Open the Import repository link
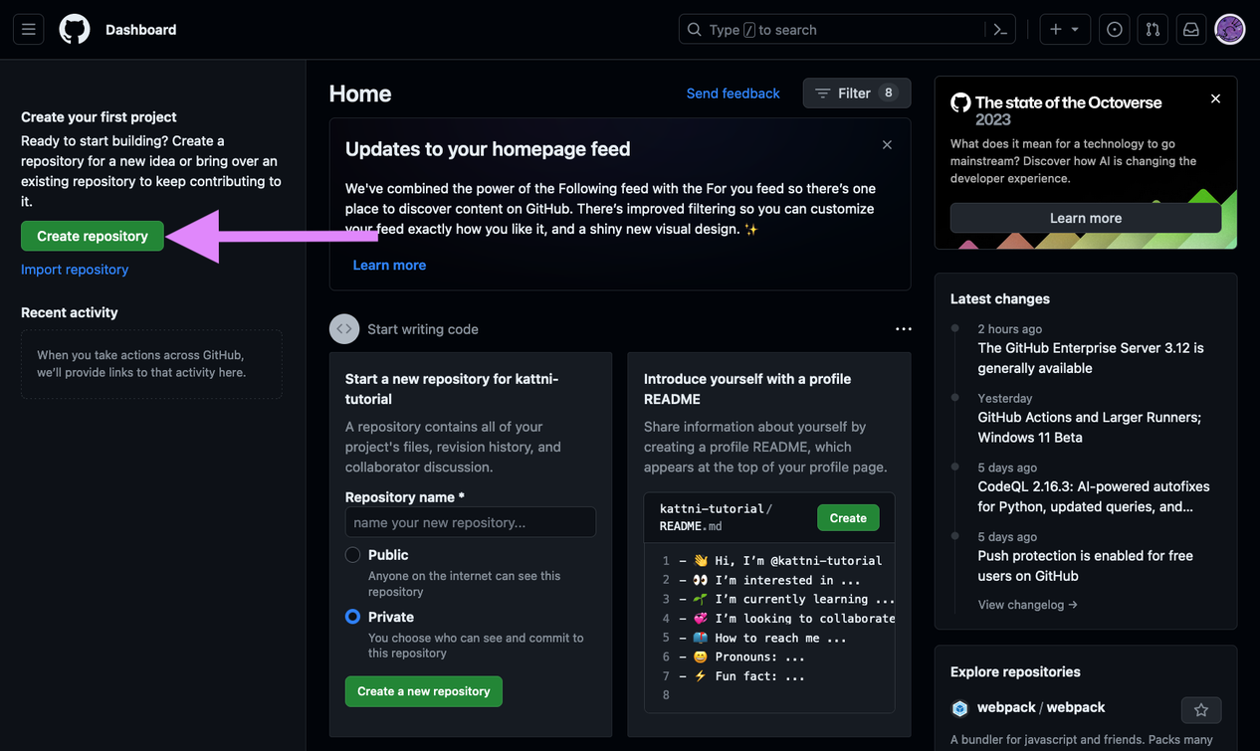 [75, 270]
